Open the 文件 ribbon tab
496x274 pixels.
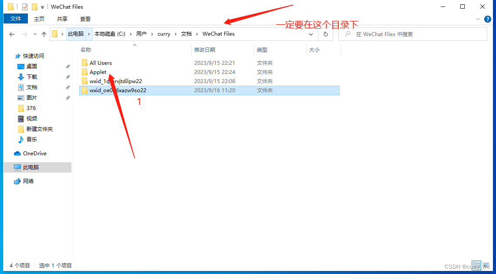[x=16, y=19]
